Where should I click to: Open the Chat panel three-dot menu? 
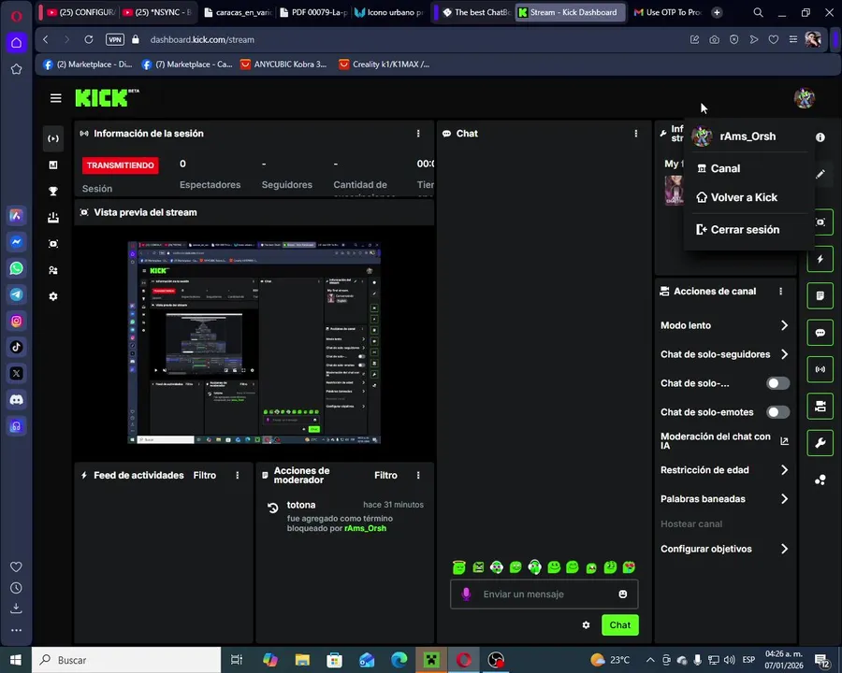coord(636,134)
